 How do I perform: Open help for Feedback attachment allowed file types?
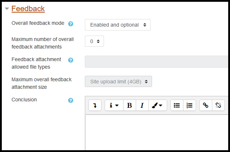pos(70,60)
